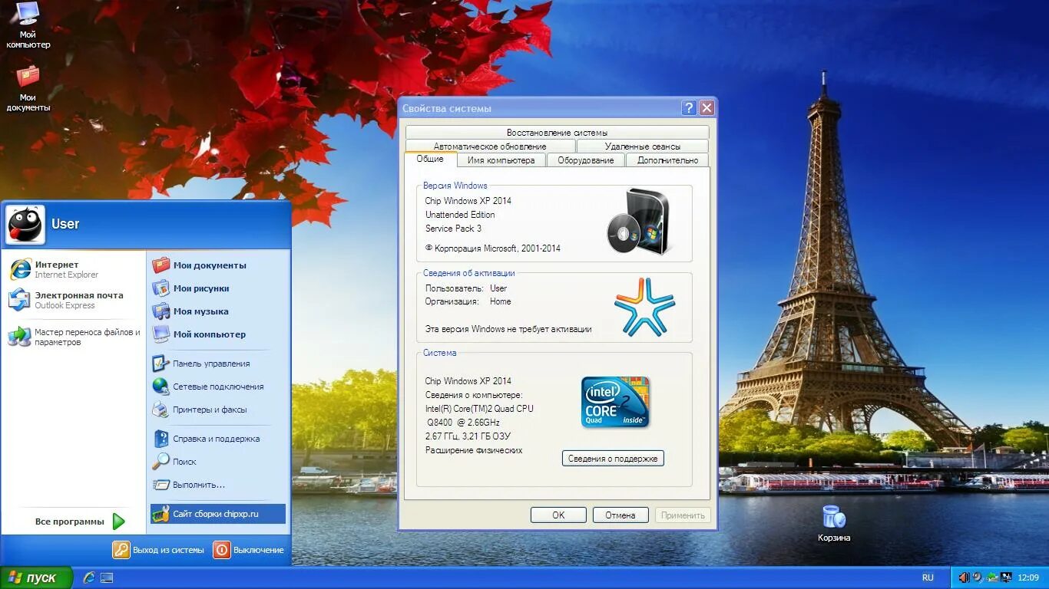Open Мой компьютер in the Start menu
Screen dimensions: 1049x589
pyautogui.click(x=217, y=334)
